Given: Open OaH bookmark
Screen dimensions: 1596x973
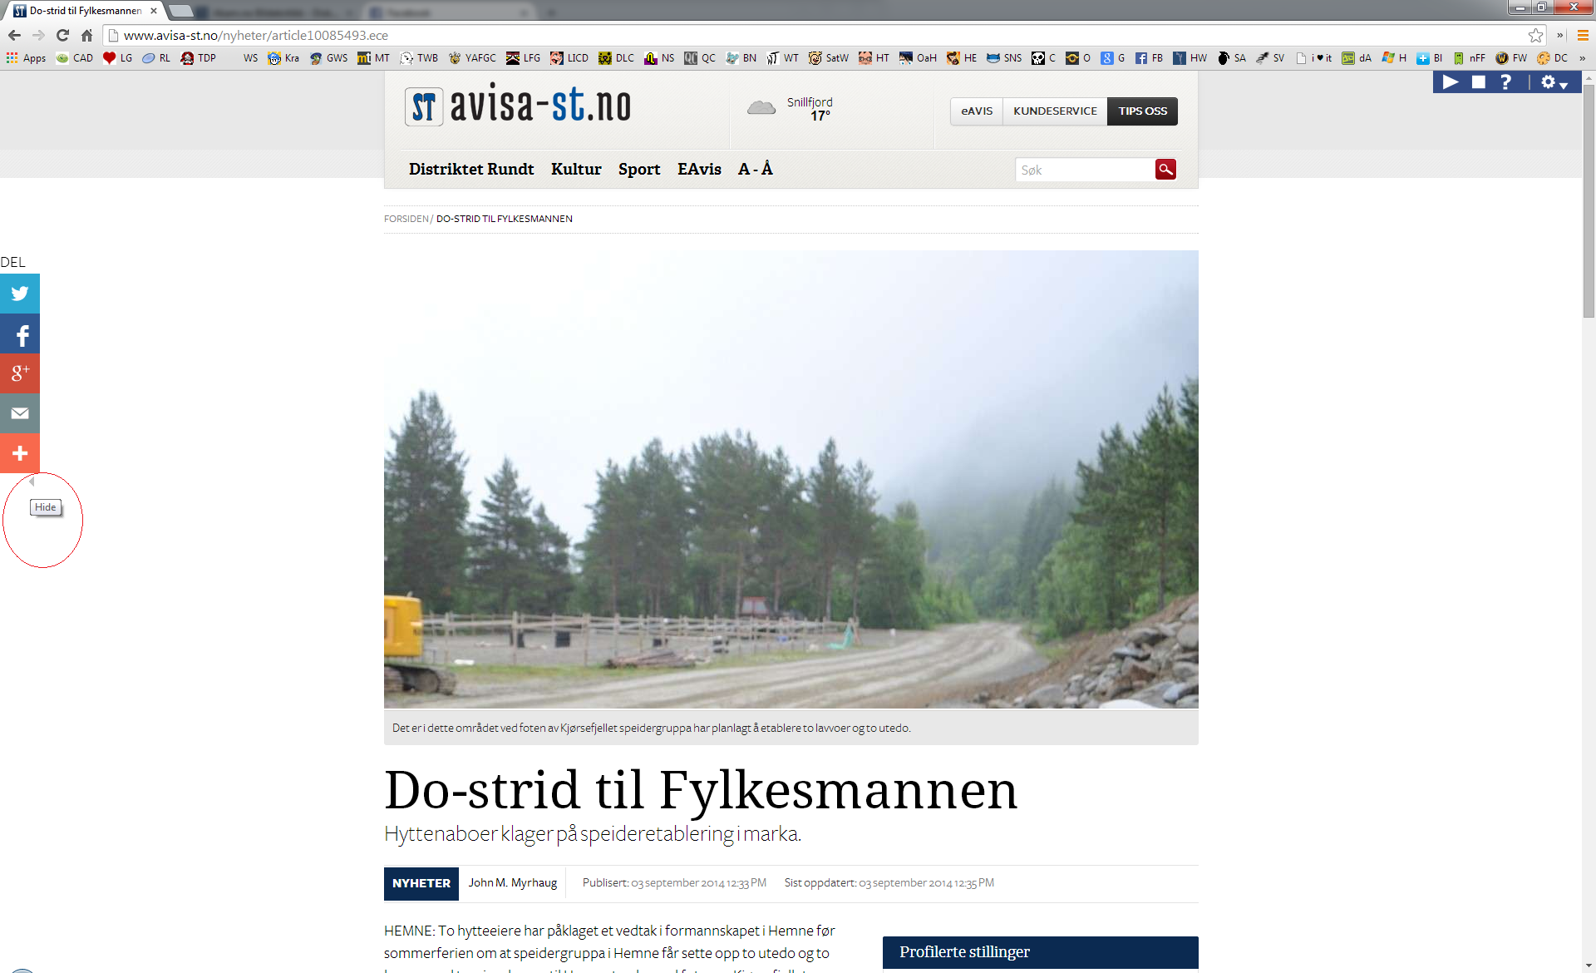Looking at the screenshot, I should pyautogui.click(x=918, y=58).
